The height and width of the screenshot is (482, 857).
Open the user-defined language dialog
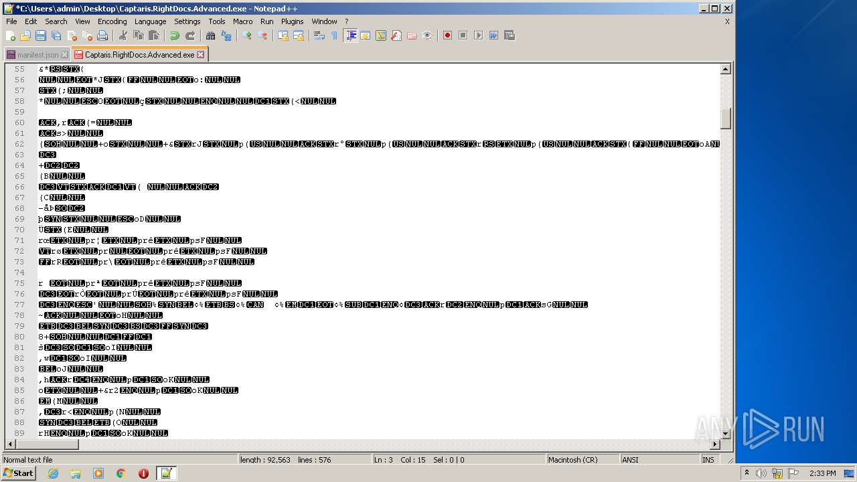(x=366, y=35)
